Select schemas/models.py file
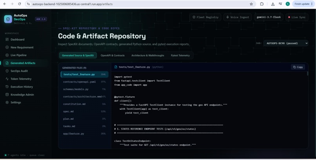The height and width of the screenshot is (160, 316). 84,89
